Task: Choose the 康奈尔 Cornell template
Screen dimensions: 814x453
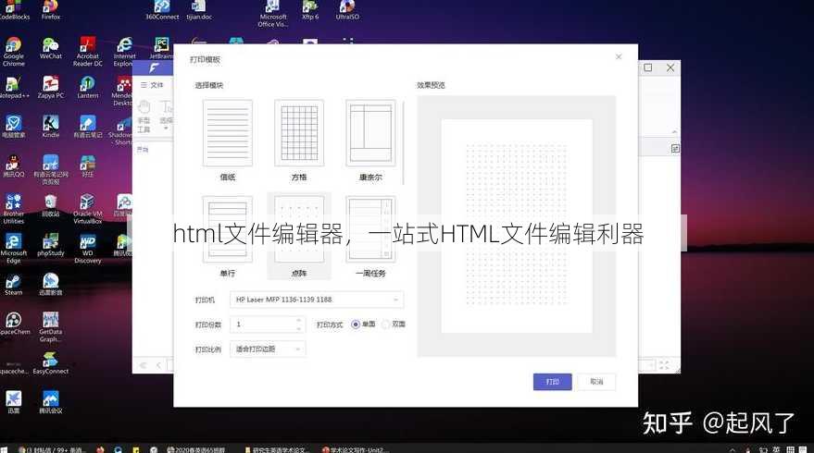Action: pyautogui.click(x=370, y=134)
